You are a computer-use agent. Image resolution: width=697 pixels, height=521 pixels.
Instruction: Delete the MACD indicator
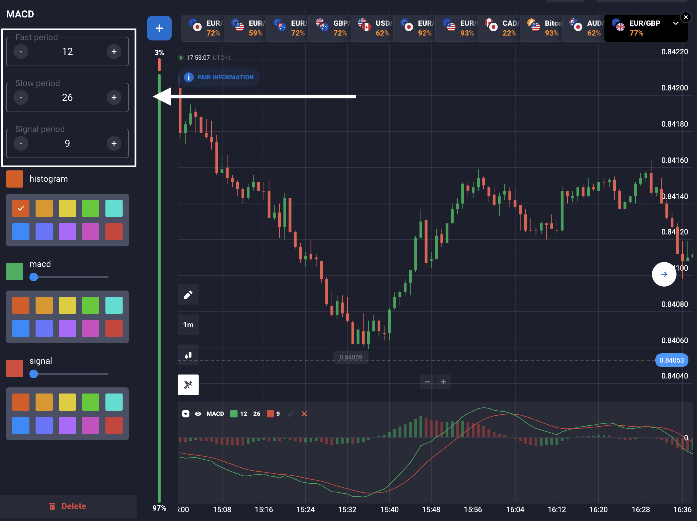[67, 506]
